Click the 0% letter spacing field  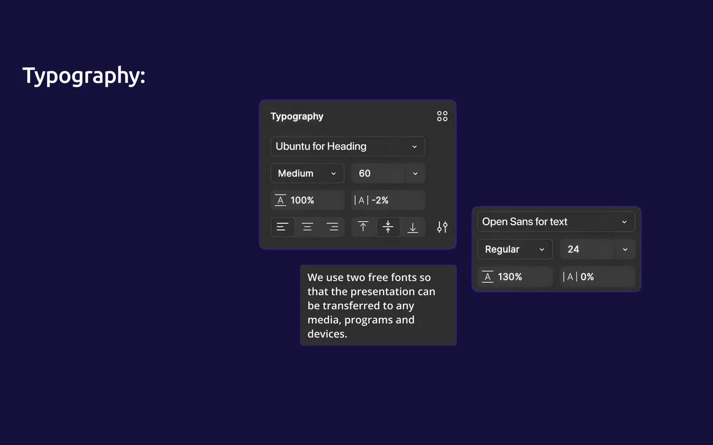(598, 277)
